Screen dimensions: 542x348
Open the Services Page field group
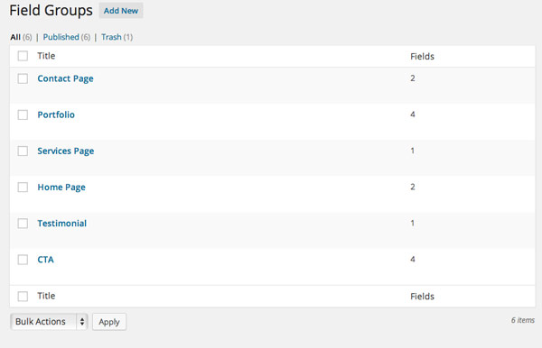click(66, 151)
